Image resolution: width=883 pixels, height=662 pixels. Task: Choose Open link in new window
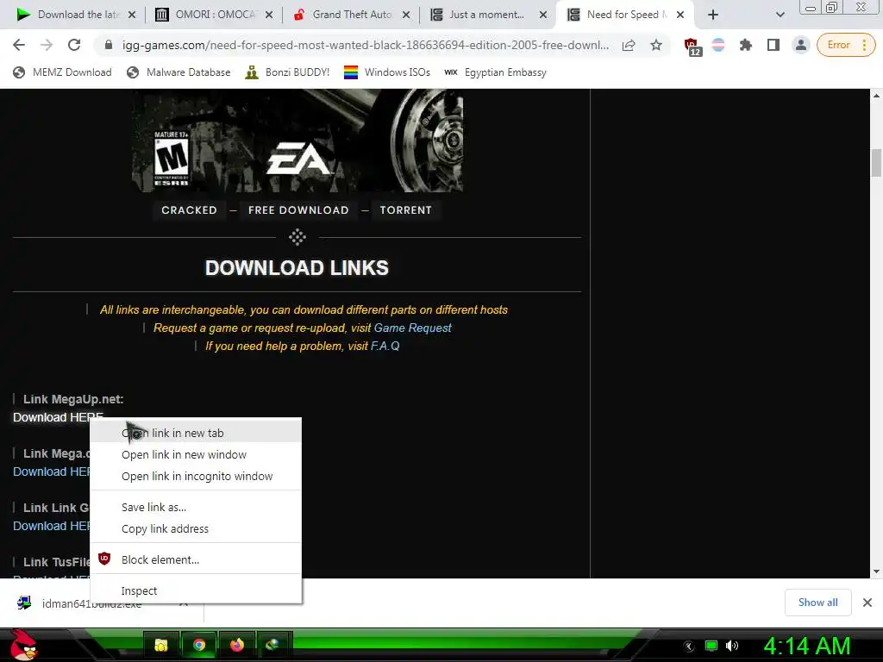click(196, 455)
